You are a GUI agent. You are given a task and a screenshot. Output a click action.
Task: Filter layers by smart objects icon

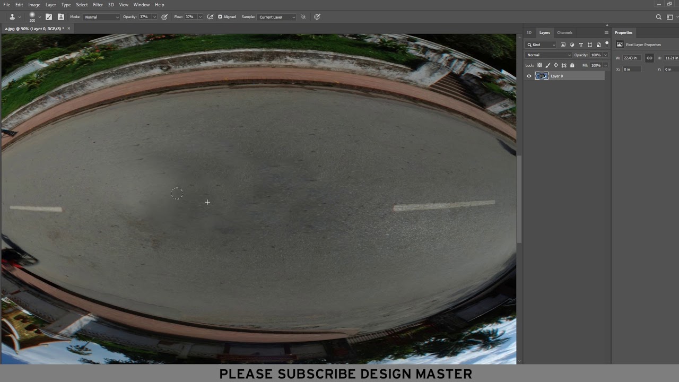tap(599, 45)
